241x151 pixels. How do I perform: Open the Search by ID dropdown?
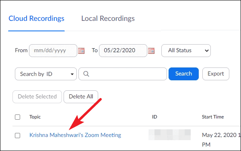point(46,74)
